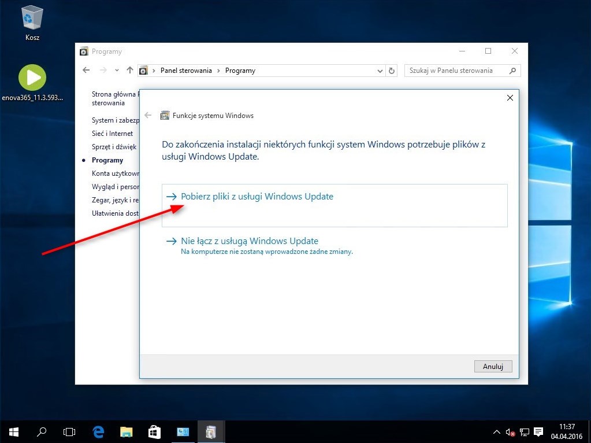Open the Windows Start menu
The height and width of the screenshot is (443, 591).
pyautogui.click(x=13, y=431)
